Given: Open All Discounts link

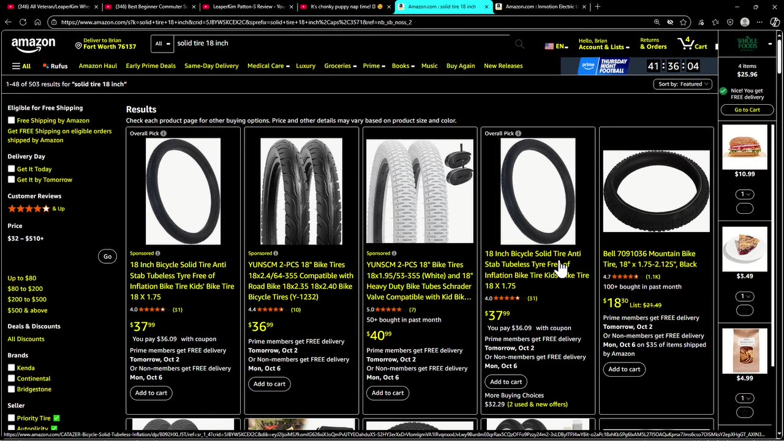Looking at the screenshot, I should (26, 339).
